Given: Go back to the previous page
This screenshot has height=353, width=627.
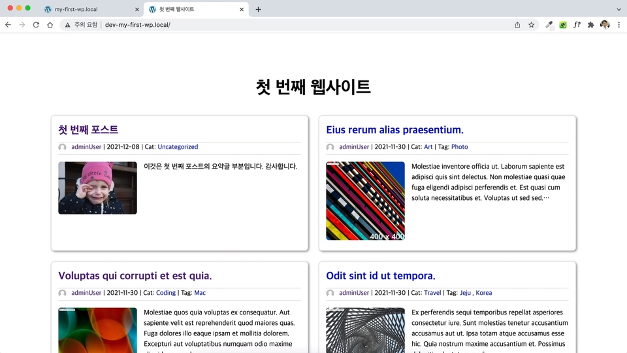Looking at the screenshot, I should point(8,25).
